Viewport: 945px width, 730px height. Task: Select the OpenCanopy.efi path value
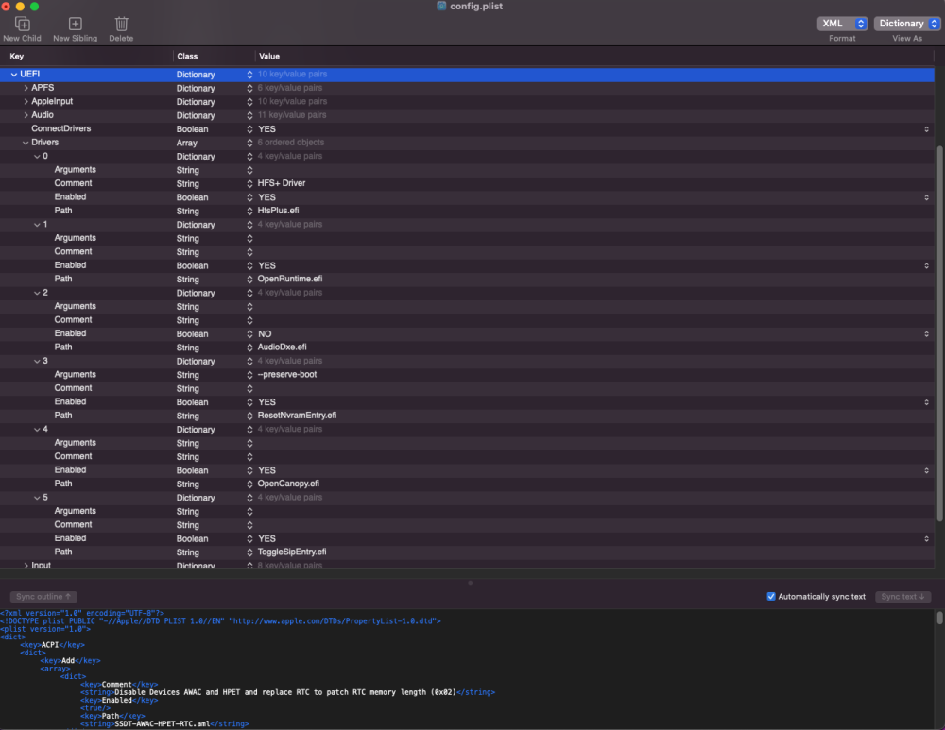tap(288, 484)
